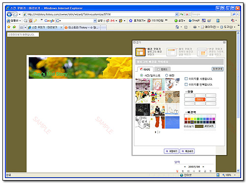Open the recent pages dropdown beside Forward

[20, 14]
